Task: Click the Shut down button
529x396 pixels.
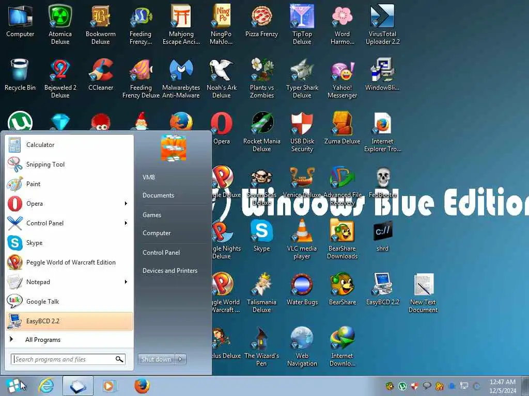Action: 156,359
